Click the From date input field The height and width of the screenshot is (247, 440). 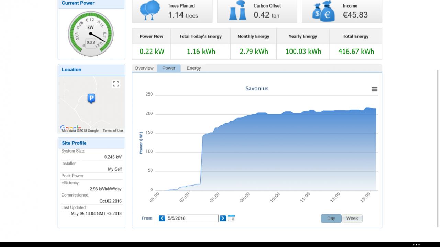(192, 218)
